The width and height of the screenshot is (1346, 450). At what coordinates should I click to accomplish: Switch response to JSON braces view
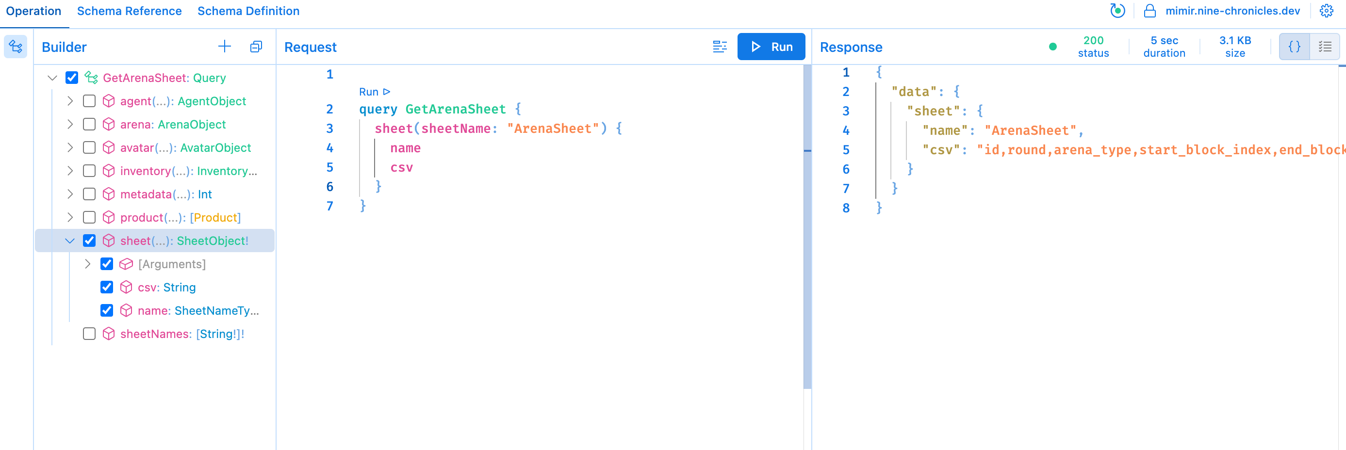(x=1294, y=47)
